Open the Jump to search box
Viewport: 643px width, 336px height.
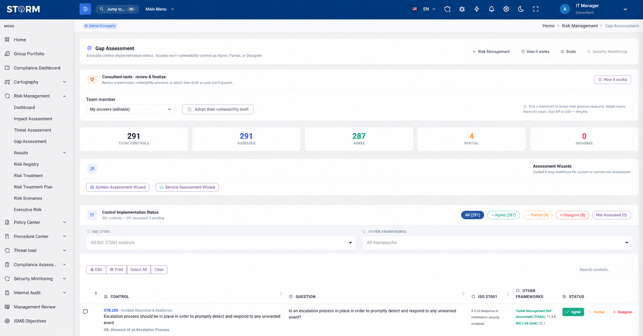click(117, 9)
